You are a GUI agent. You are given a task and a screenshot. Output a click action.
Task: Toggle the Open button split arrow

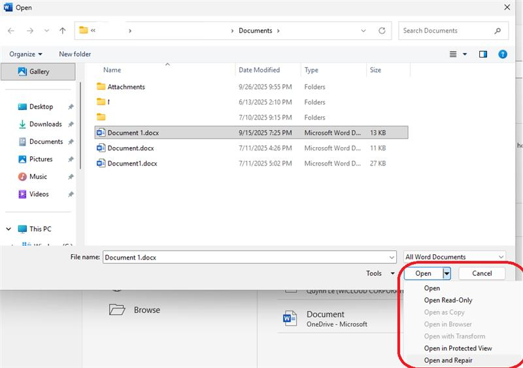[x=447, y=274]
